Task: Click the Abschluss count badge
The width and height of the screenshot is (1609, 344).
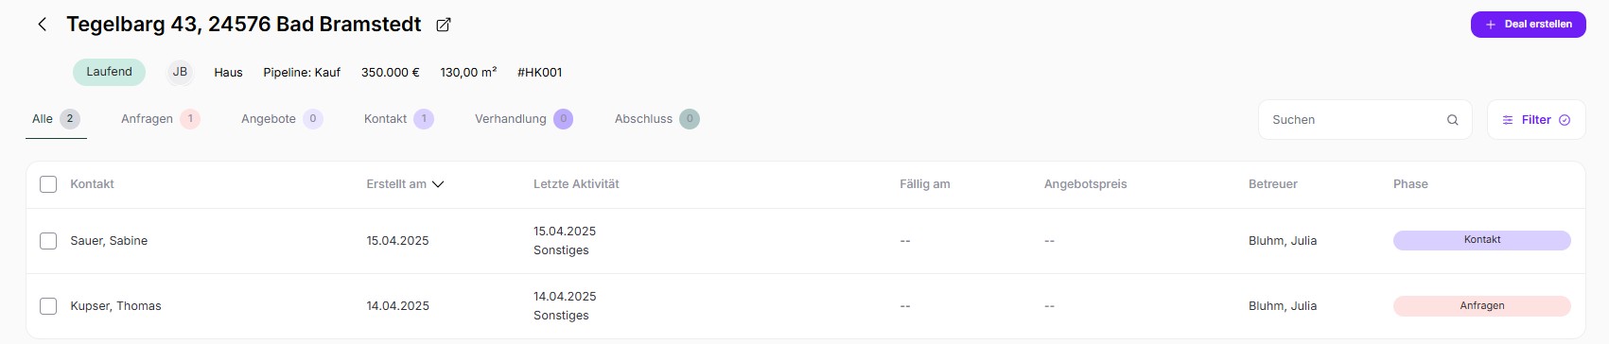Action: pyautogui.click(x=690, y=119)
